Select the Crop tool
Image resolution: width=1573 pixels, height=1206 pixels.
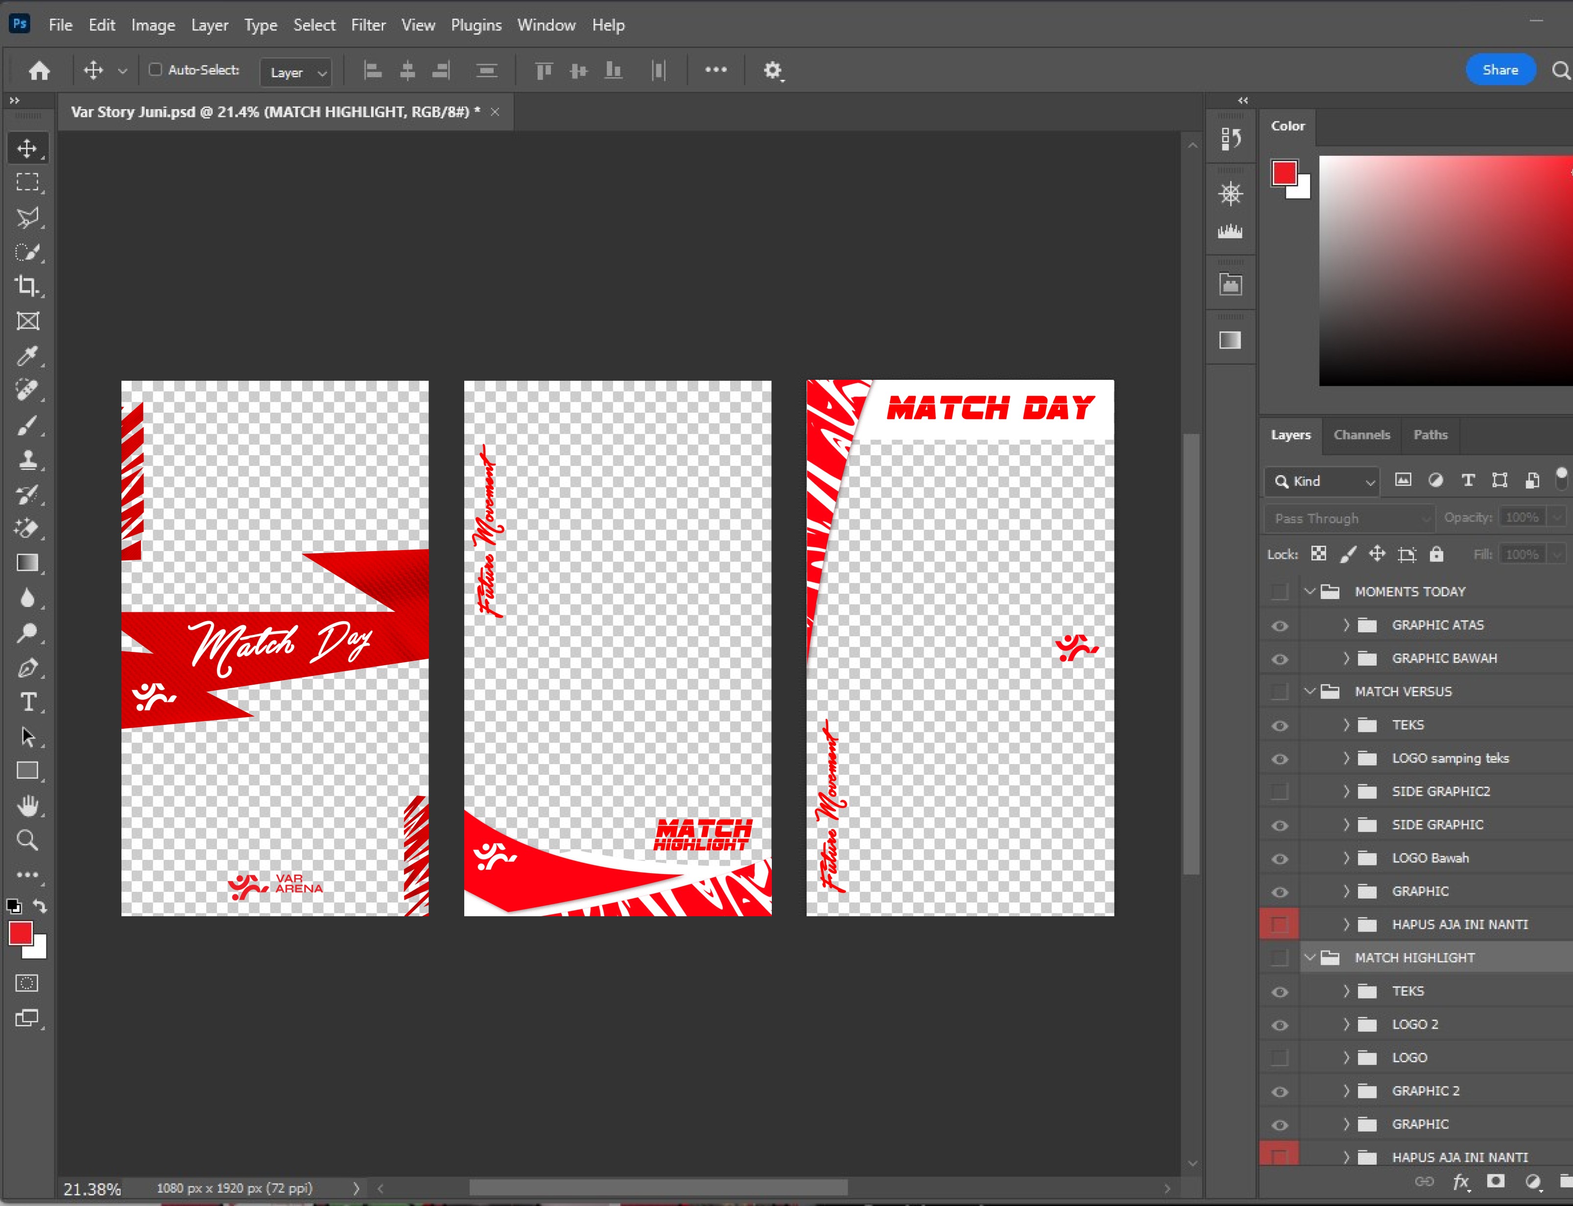(27, 286)
